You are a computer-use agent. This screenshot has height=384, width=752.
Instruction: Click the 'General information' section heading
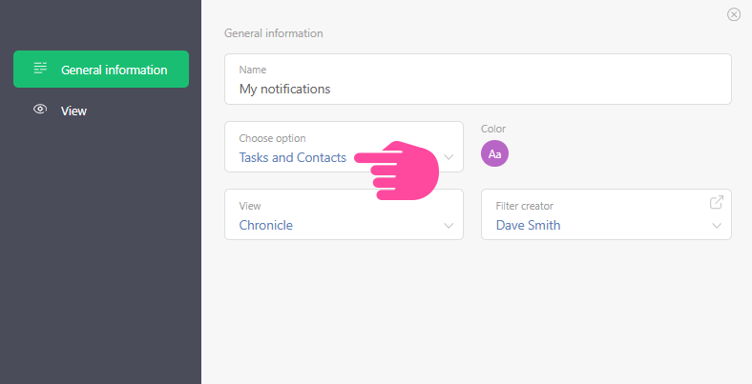tap(274, 33)
